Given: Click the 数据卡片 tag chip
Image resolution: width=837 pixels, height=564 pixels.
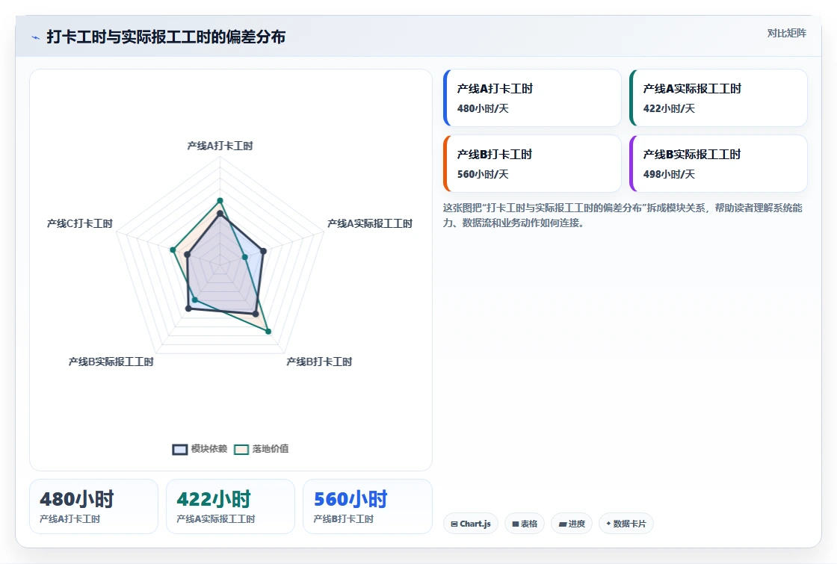Looking at the screenshot, I should click(626, 524).
